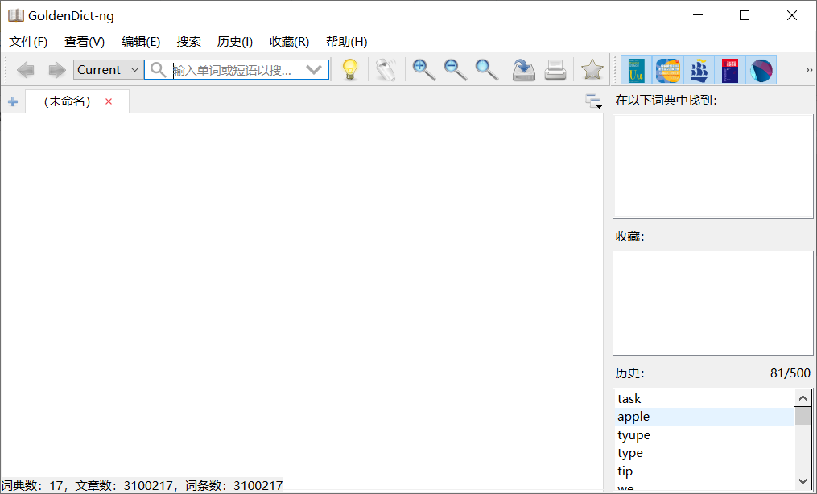Close the (未命名) tab
This screenshot has height=494, width=817.
click(x=109, y=101)
